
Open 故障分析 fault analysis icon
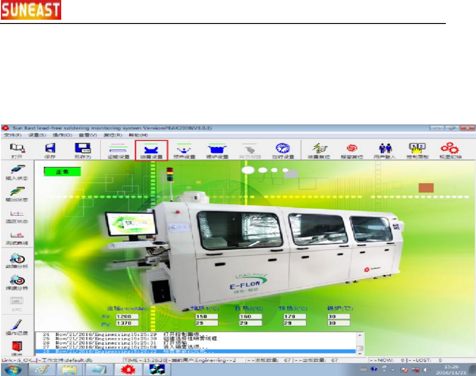coord(17,260)
